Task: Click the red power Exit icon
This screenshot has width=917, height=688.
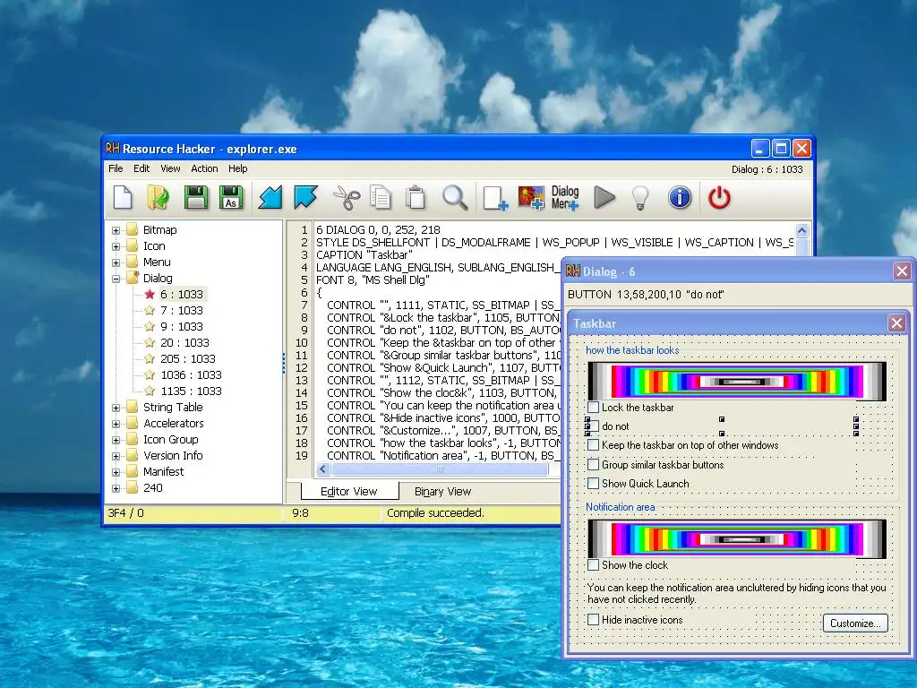Action: pyautogui.click(x=719, y=198)
